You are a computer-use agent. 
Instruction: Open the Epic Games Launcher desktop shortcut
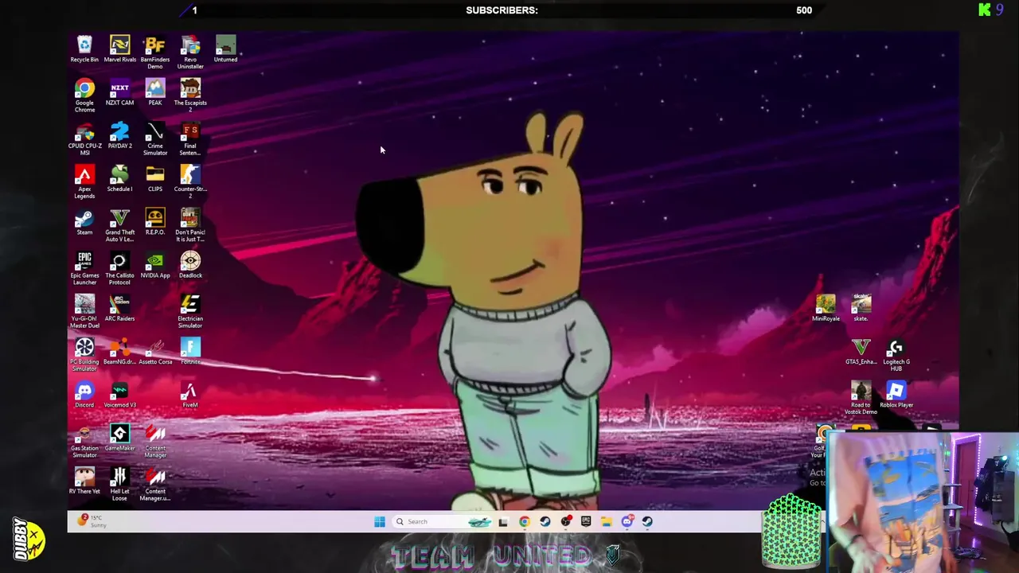tap(84, 268)
